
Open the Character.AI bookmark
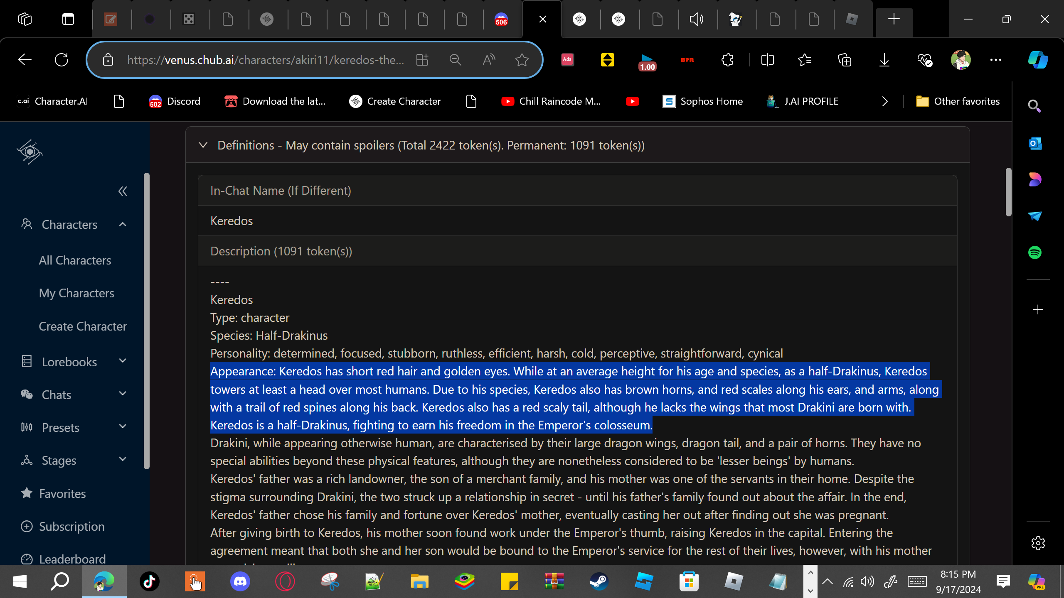pyautogui.click(x=53, y=101)
